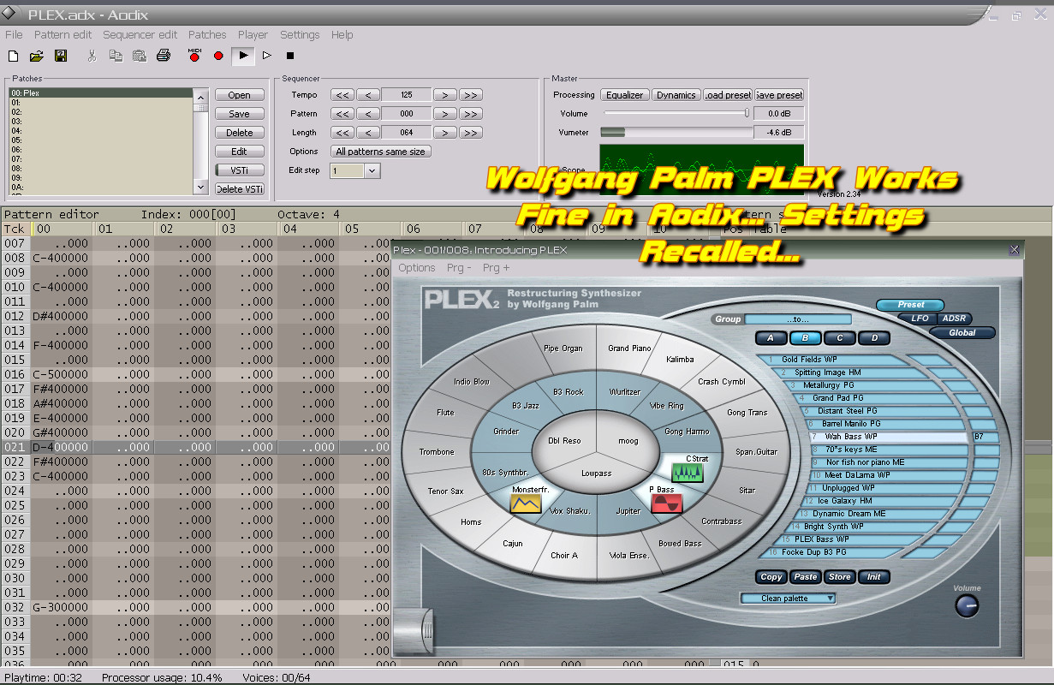Select Plex preset bank A
Viewport: 1054px width, 685px height.
click(771, 338)
